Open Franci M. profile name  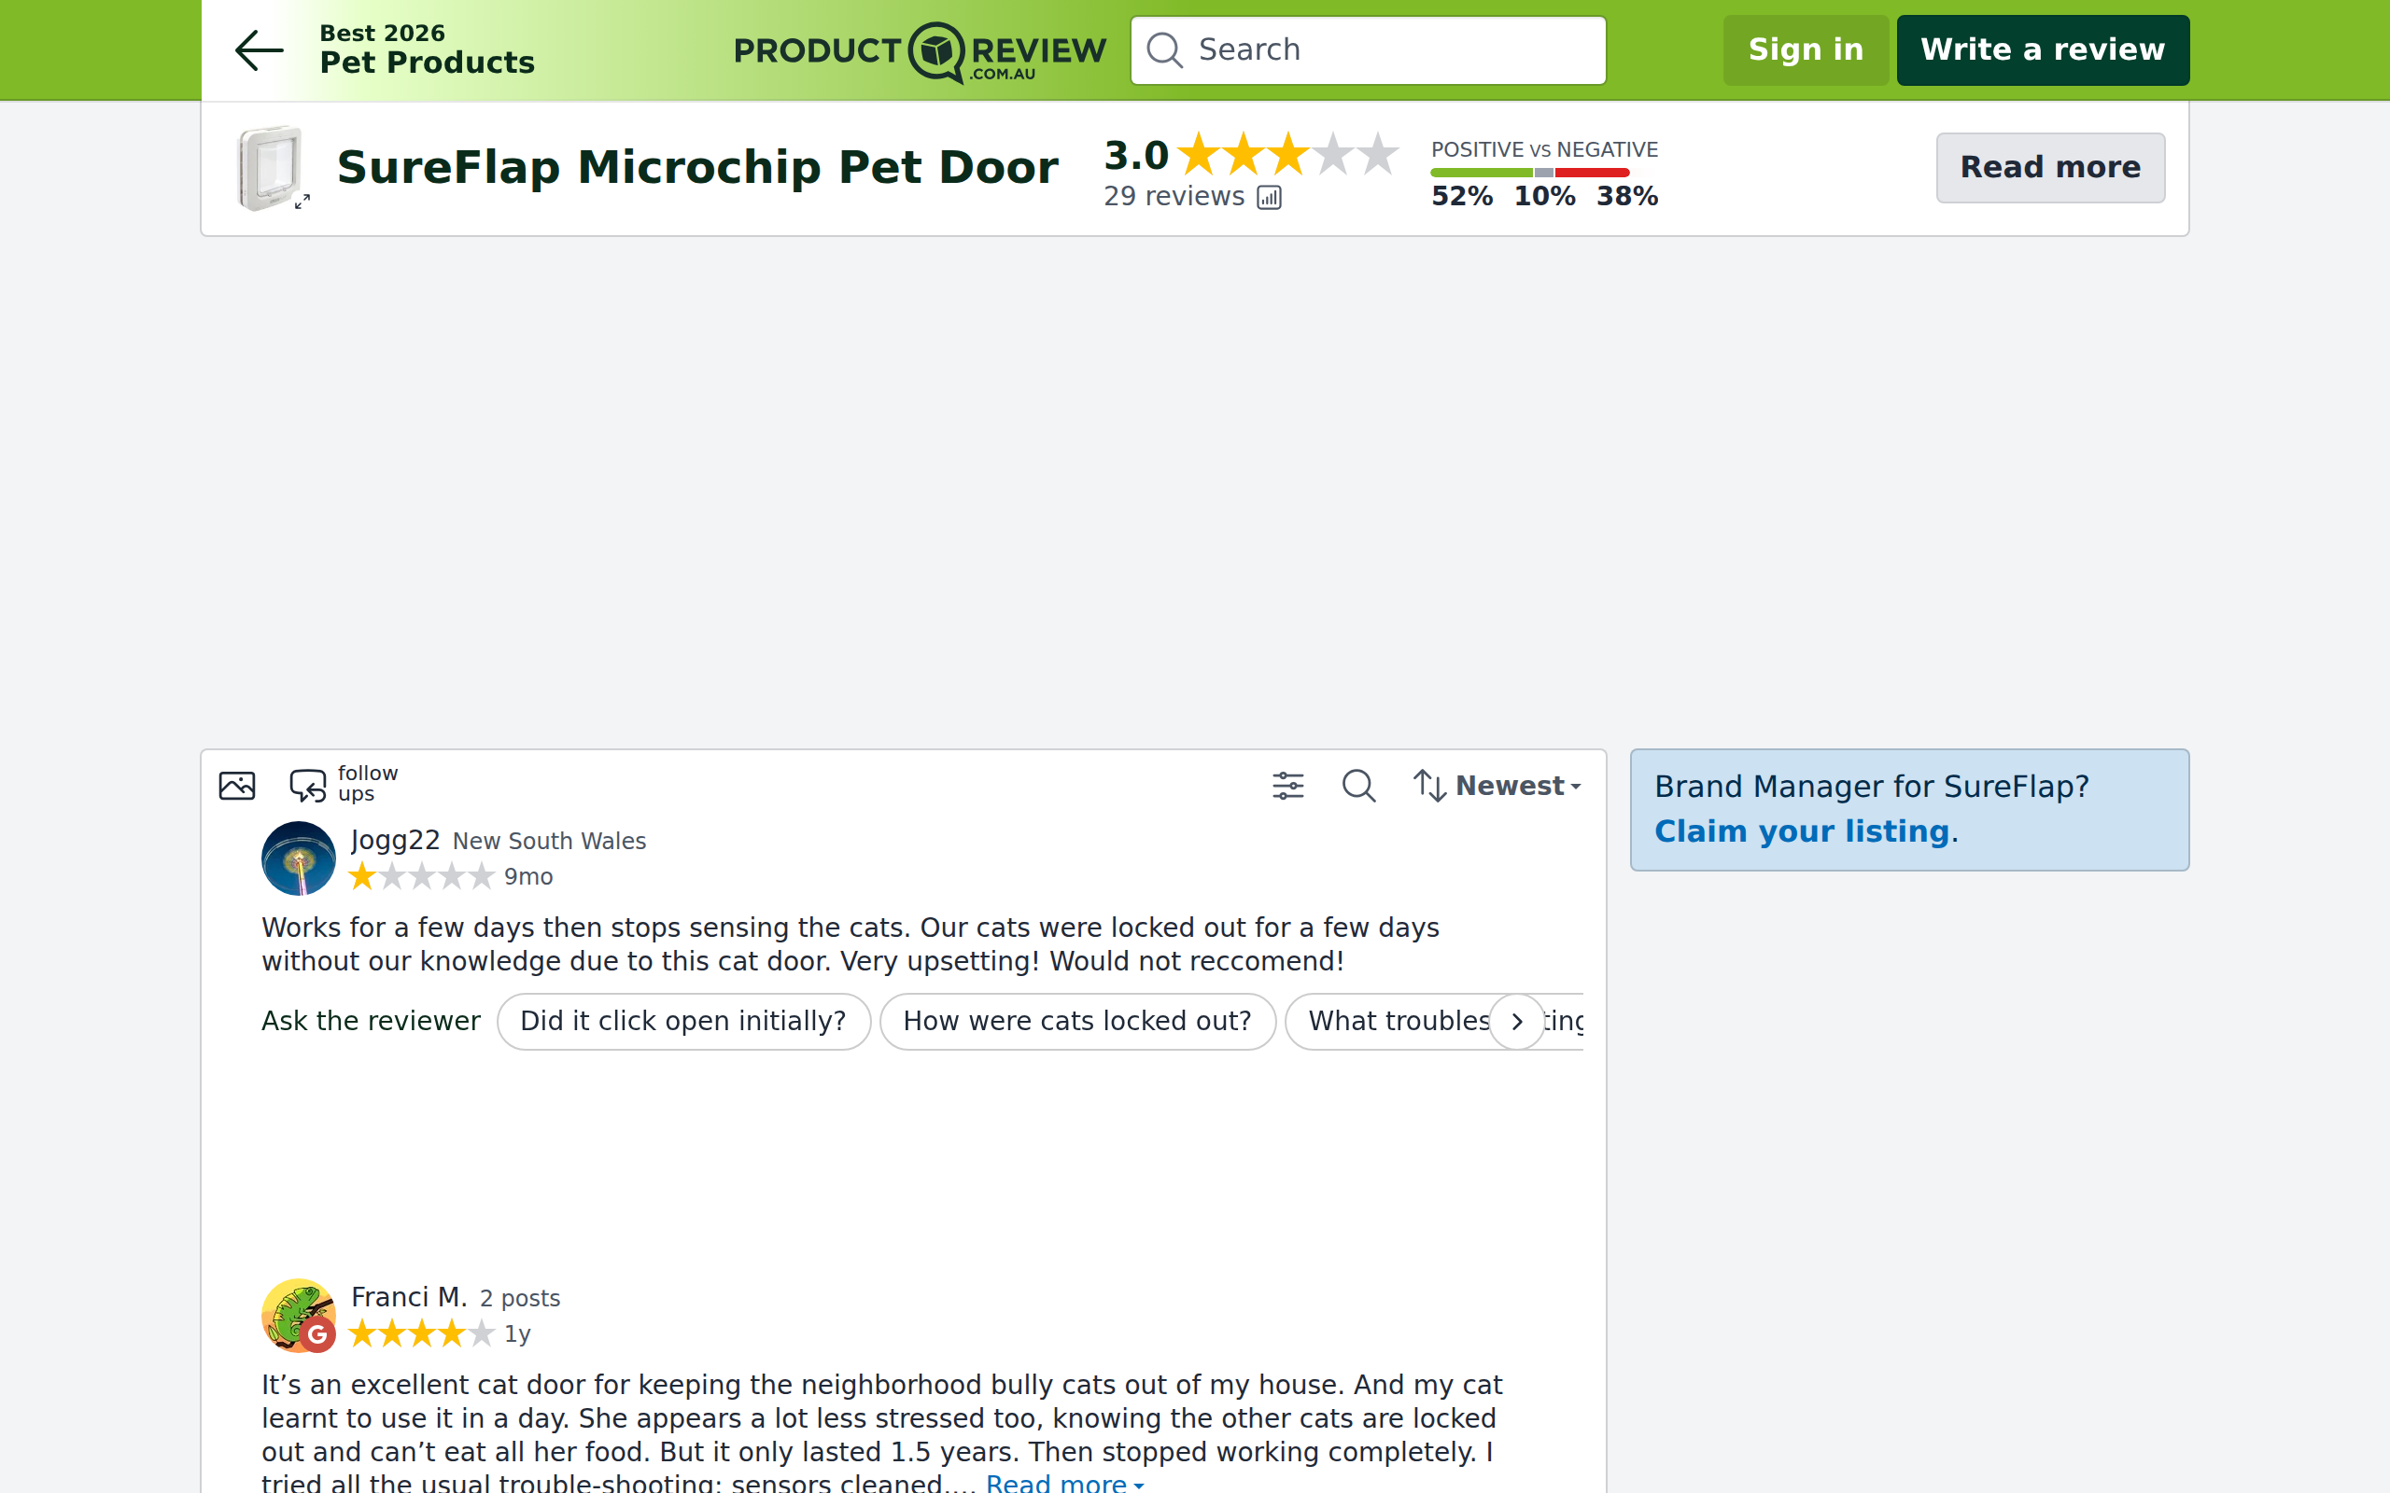click(x=409, y=1297)
